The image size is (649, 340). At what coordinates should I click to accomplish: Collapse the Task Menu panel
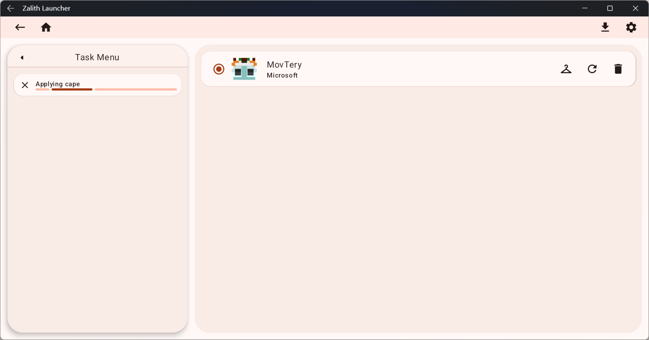[x=22, y=58]
